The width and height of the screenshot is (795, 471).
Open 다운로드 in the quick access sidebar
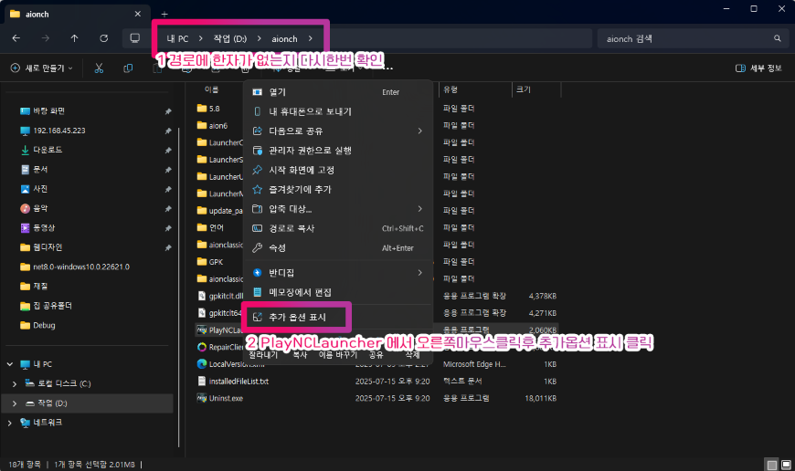[x=48, y=150]
